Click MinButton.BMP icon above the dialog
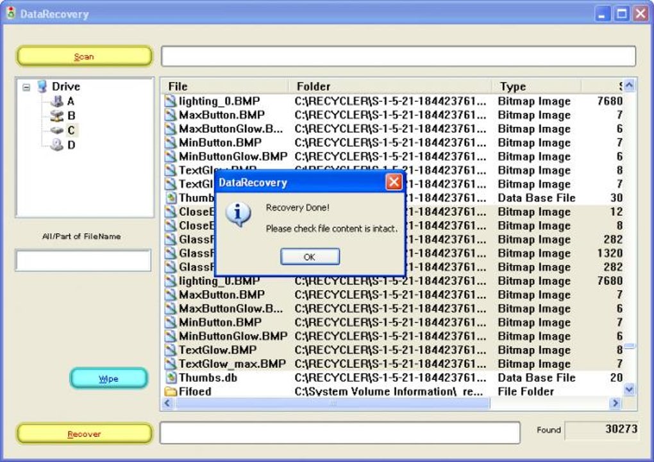 pos(171,143)
